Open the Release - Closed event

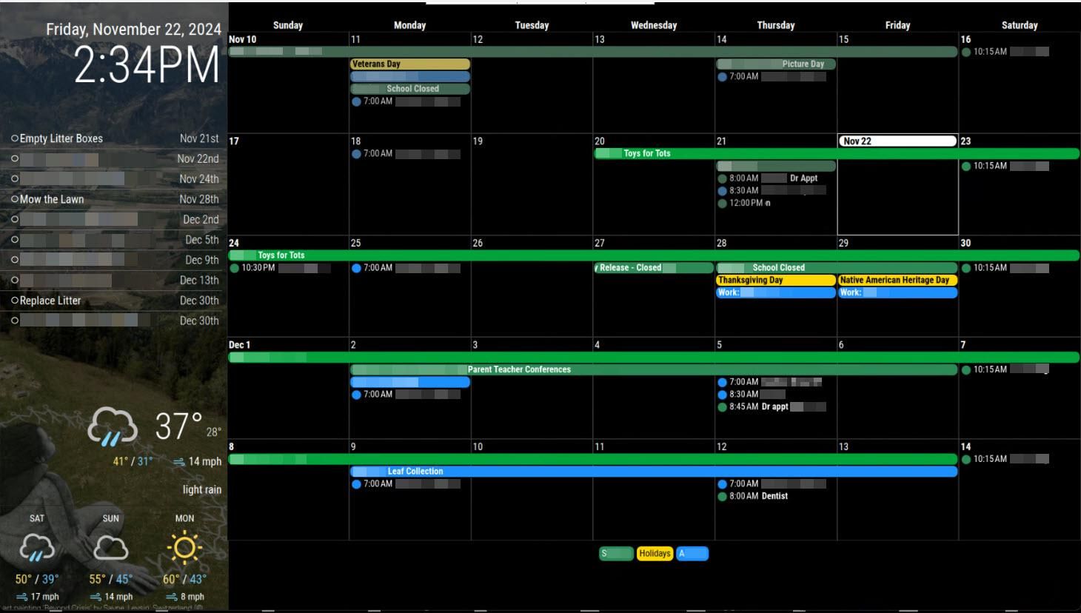[654, 268]
